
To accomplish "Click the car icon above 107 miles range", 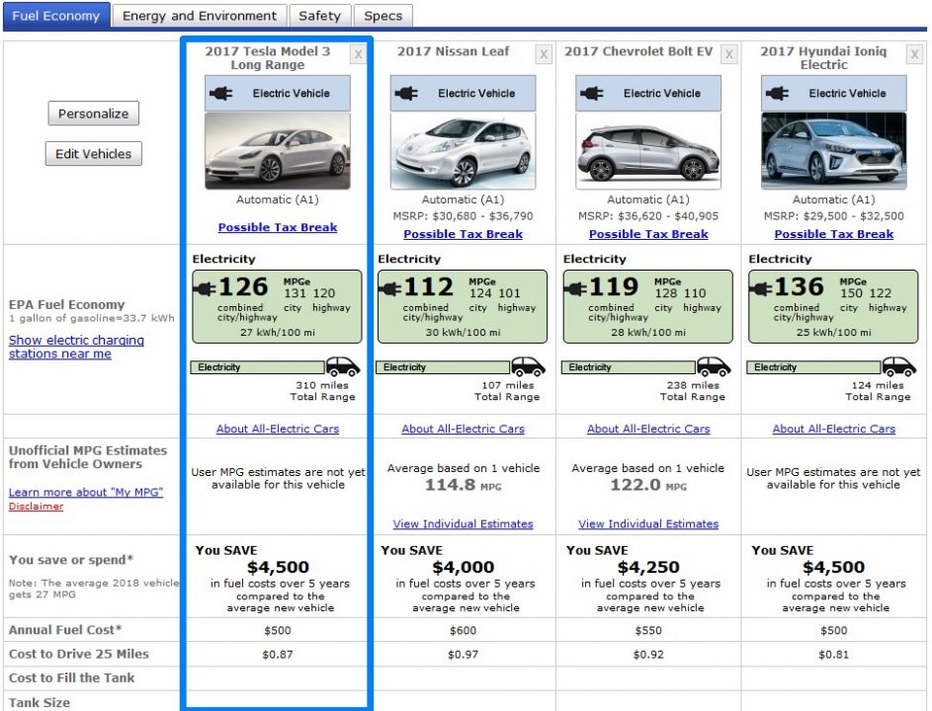I will (x=529, y=366).
